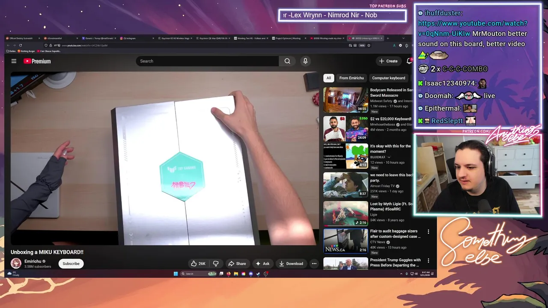Open Bodycam Released video thumbnail
Screen dimensions: 548x308
coord(345,100)
